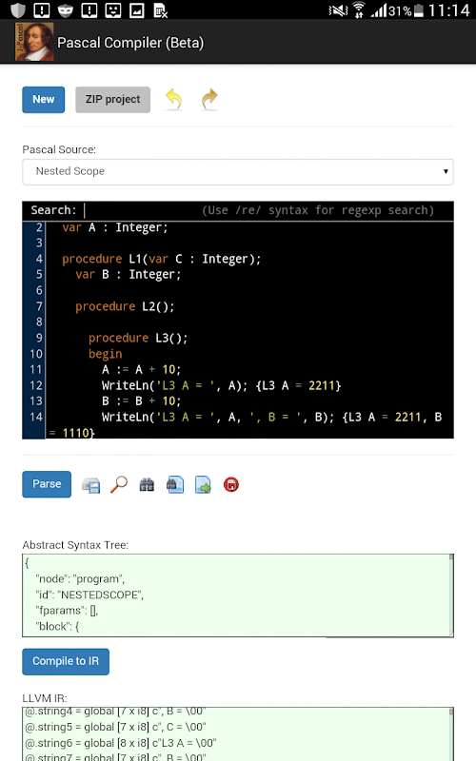The height and width of the screenshot is (761, 476).
Task: Click the ZIP project button
Action: [x=112, y=100]
